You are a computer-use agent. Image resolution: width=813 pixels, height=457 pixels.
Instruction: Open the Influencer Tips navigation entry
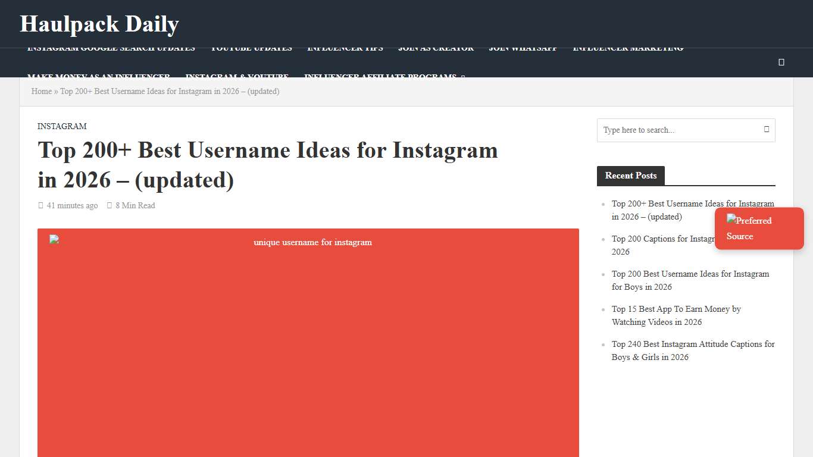[x=345, y=48]
